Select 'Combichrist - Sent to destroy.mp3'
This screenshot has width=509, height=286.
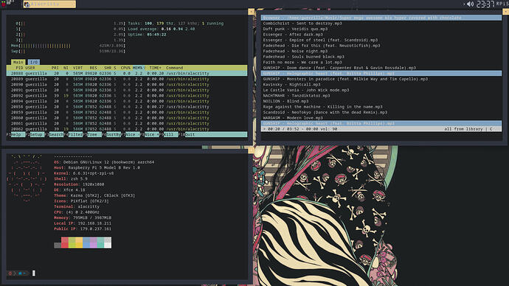coord(302,24)
